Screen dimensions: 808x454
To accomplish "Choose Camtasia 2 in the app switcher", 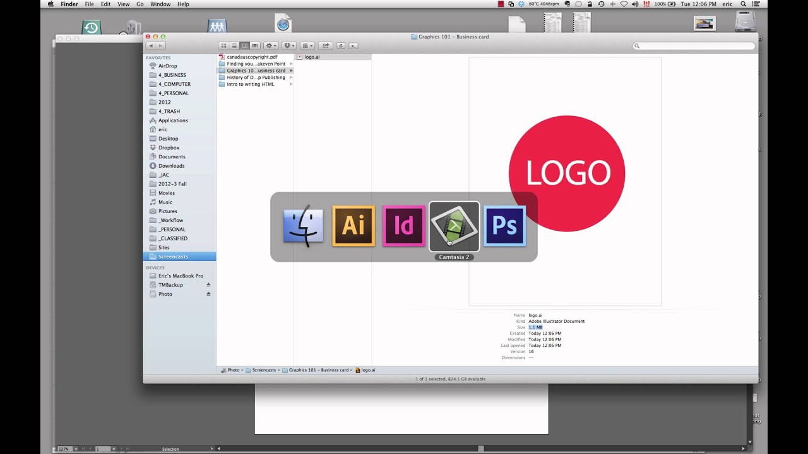I will click(x=454, y=226).
